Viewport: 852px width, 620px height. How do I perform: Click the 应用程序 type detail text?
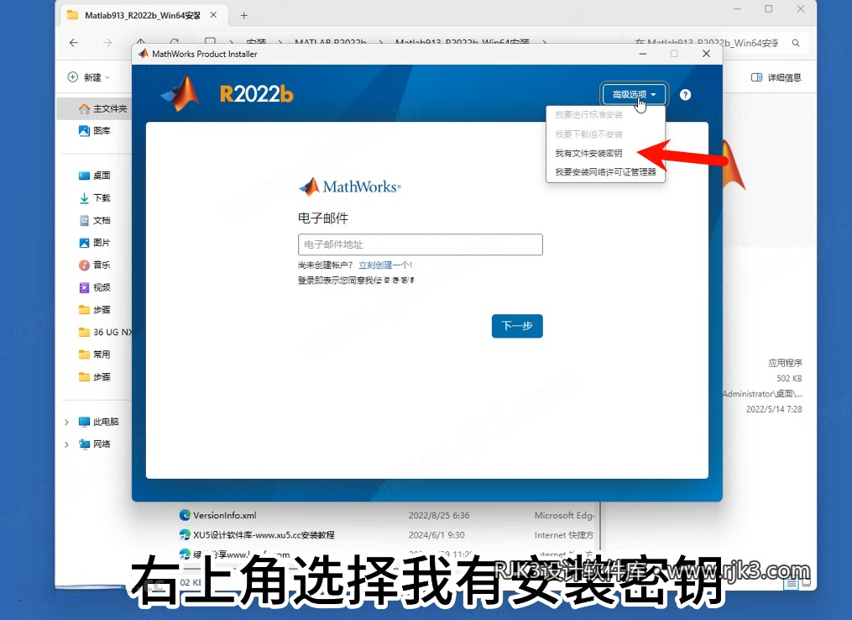pyautogui.click(x=785, y=363)
